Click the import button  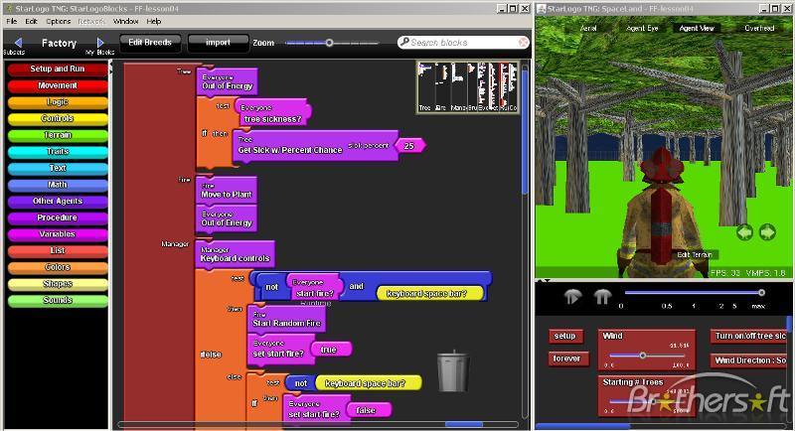coord(218,43)
